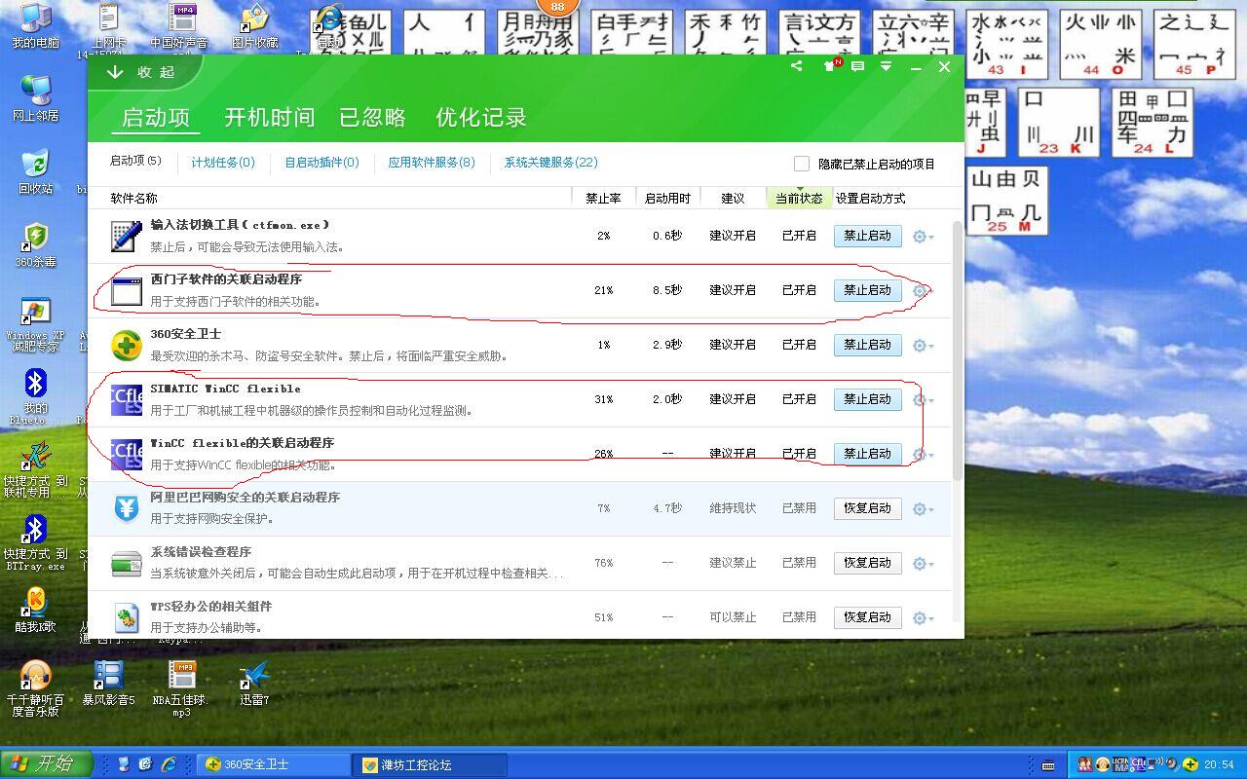The width and height of the screenshot is (1247, 779).
Task: Click 恢复启动 for WPS轻办公的相关组件
Action: pos(867,617)
